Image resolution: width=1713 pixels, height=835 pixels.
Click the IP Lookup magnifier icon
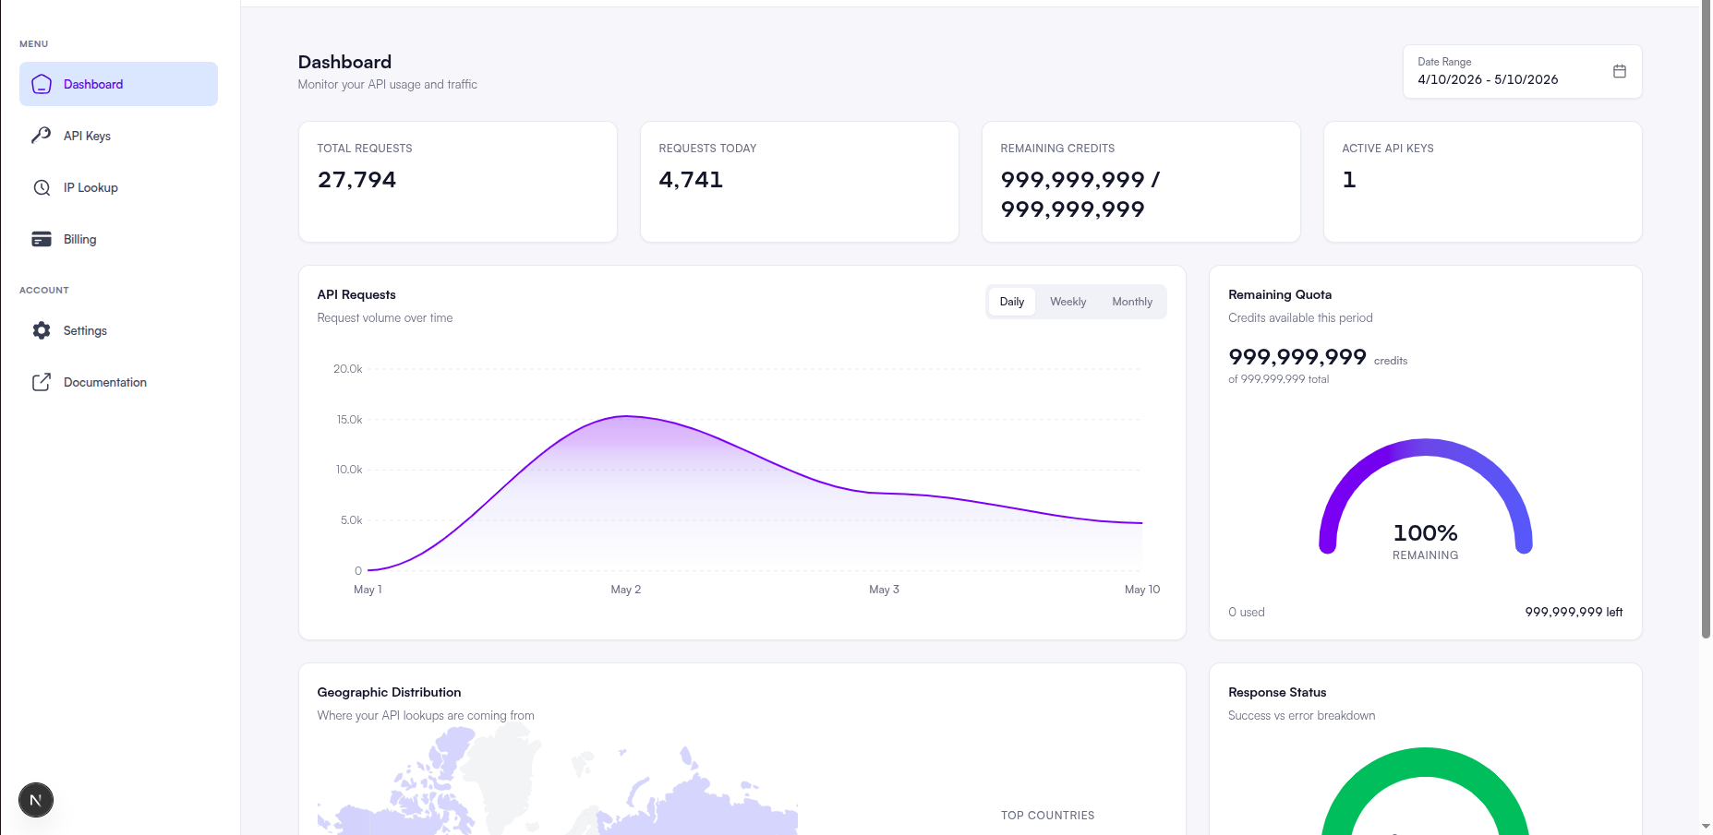(x=42, y=187)
